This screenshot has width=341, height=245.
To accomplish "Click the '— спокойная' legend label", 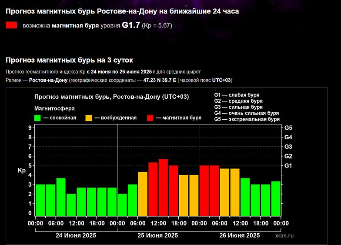I will 60,118.
